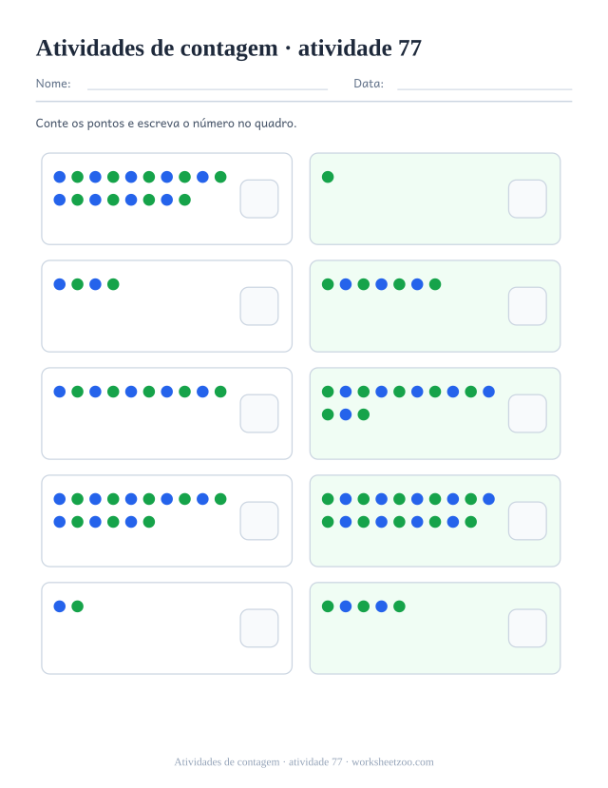This screenshot has width=608, height=788.
Task: Click the worksheetzoo.com footer text
Action: [392, 762]
